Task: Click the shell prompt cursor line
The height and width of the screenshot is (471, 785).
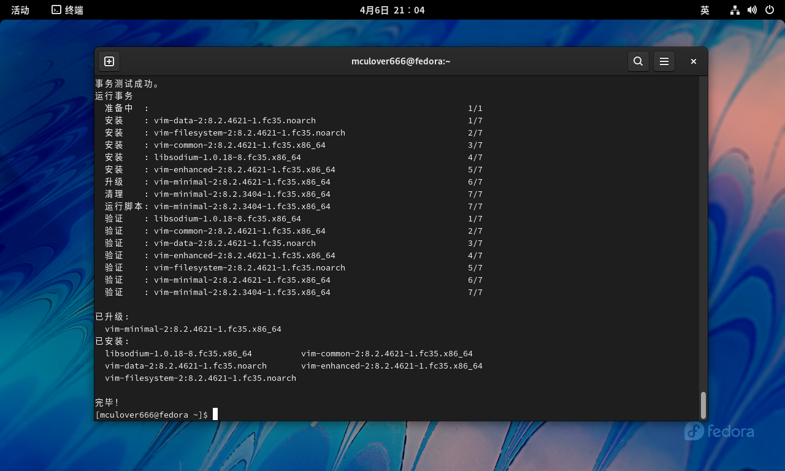Action: [x=156, y=415]
